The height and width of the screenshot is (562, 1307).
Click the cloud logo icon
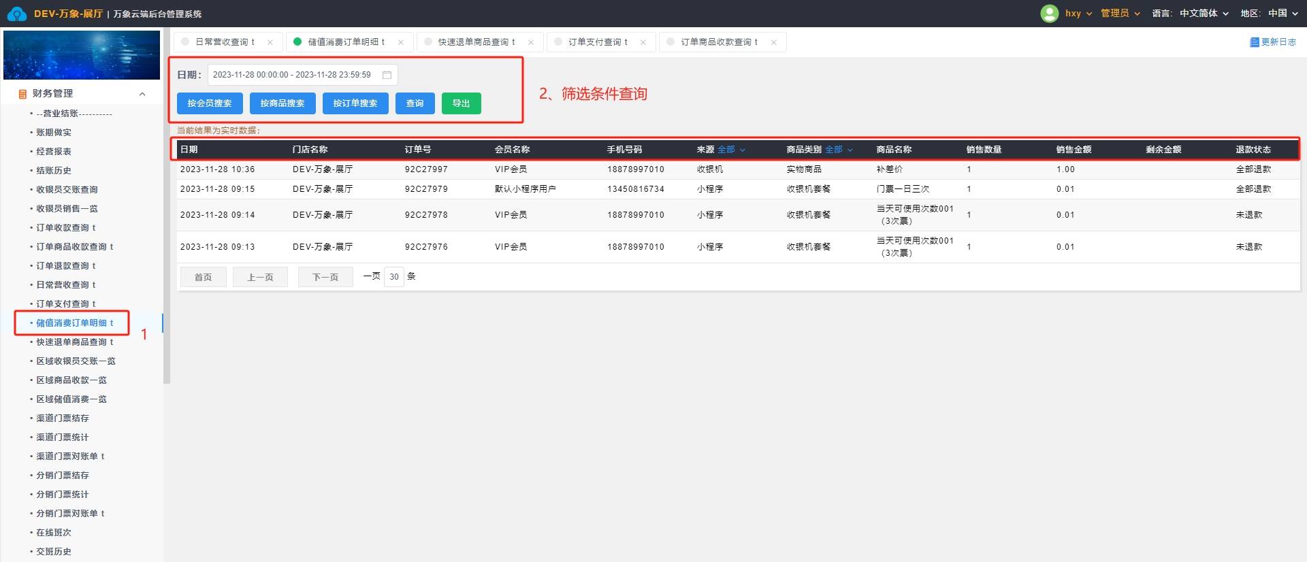click(x=16, y=14)
